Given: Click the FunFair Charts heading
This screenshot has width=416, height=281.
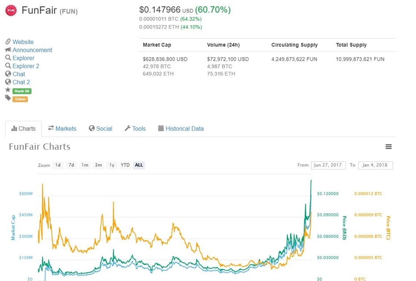Looking at the screenshot, I should point(40,147).
